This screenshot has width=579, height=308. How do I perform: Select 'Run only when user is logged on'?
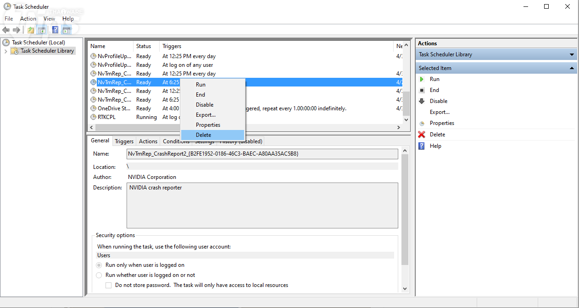coord(99,265)
